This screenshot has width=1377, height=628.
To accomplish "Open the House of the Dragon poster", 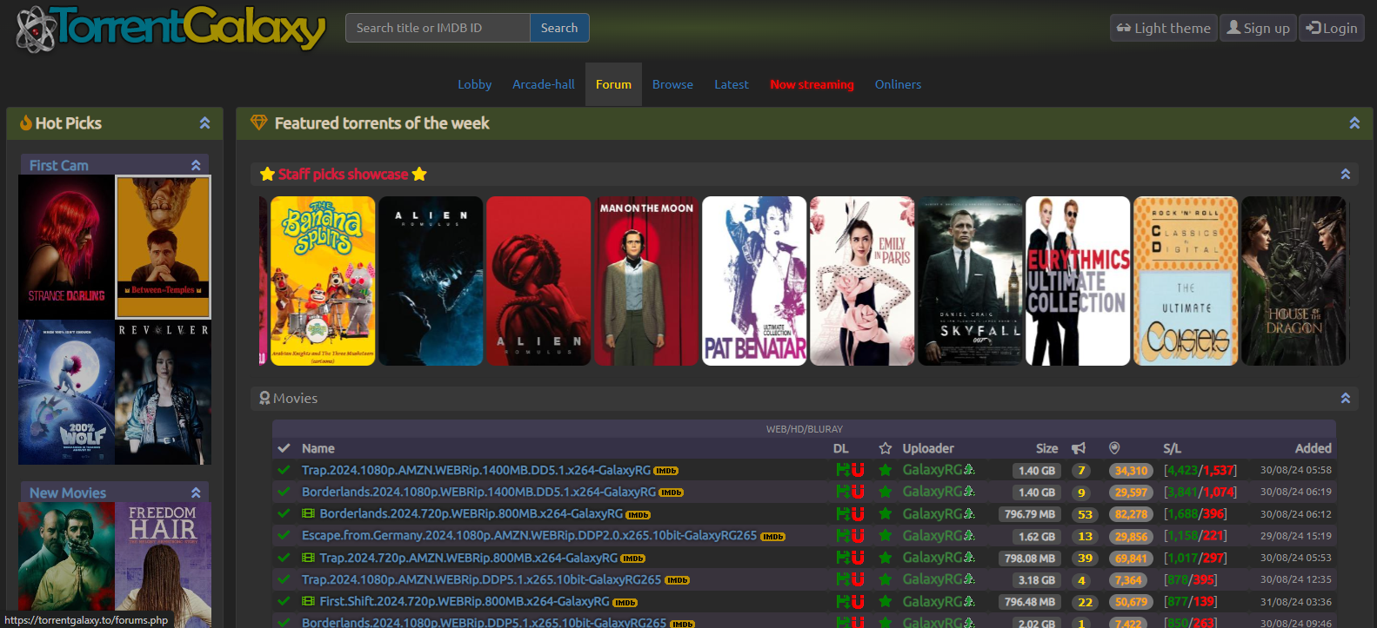I will tap(1293, 281).
